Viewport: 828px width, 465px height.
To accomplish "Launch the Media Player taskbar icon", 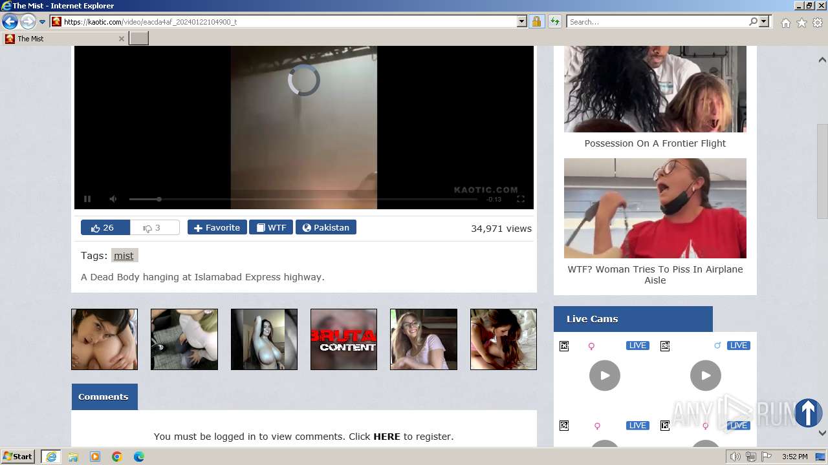I will click(95, 457).
